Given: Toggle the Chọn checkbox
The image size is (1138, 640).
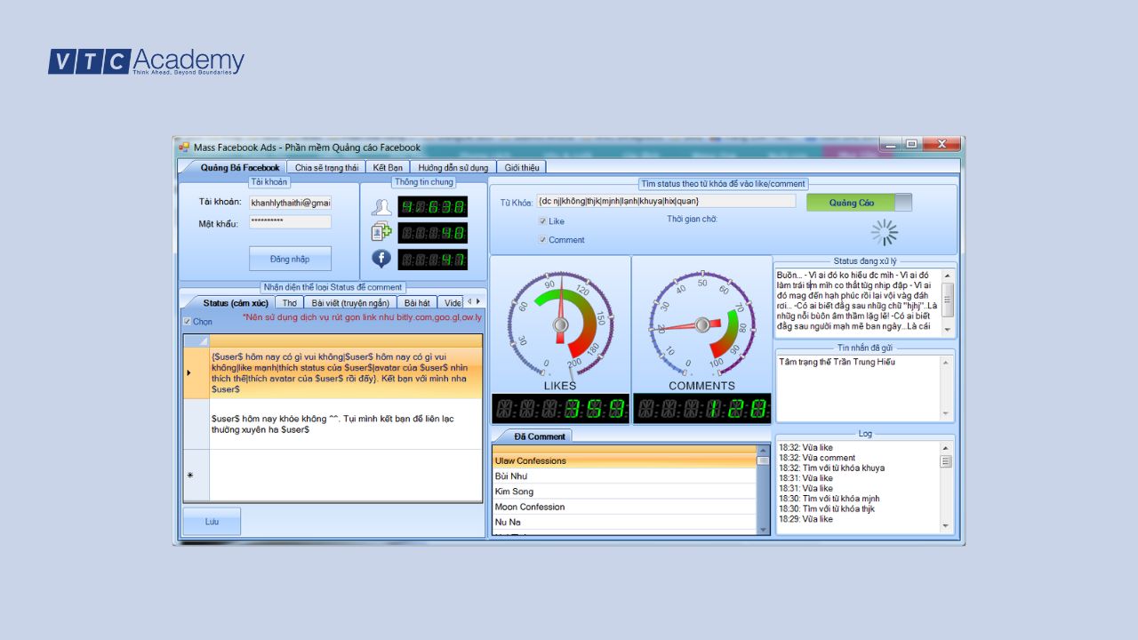Looking at the screenshot, I should coord(187,322).
